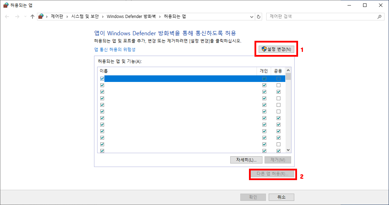
Task: Click the heading 앱이 Windows Defender 방화벽을 통해 통신하도록 허용
Action: [x=165, y=33]
